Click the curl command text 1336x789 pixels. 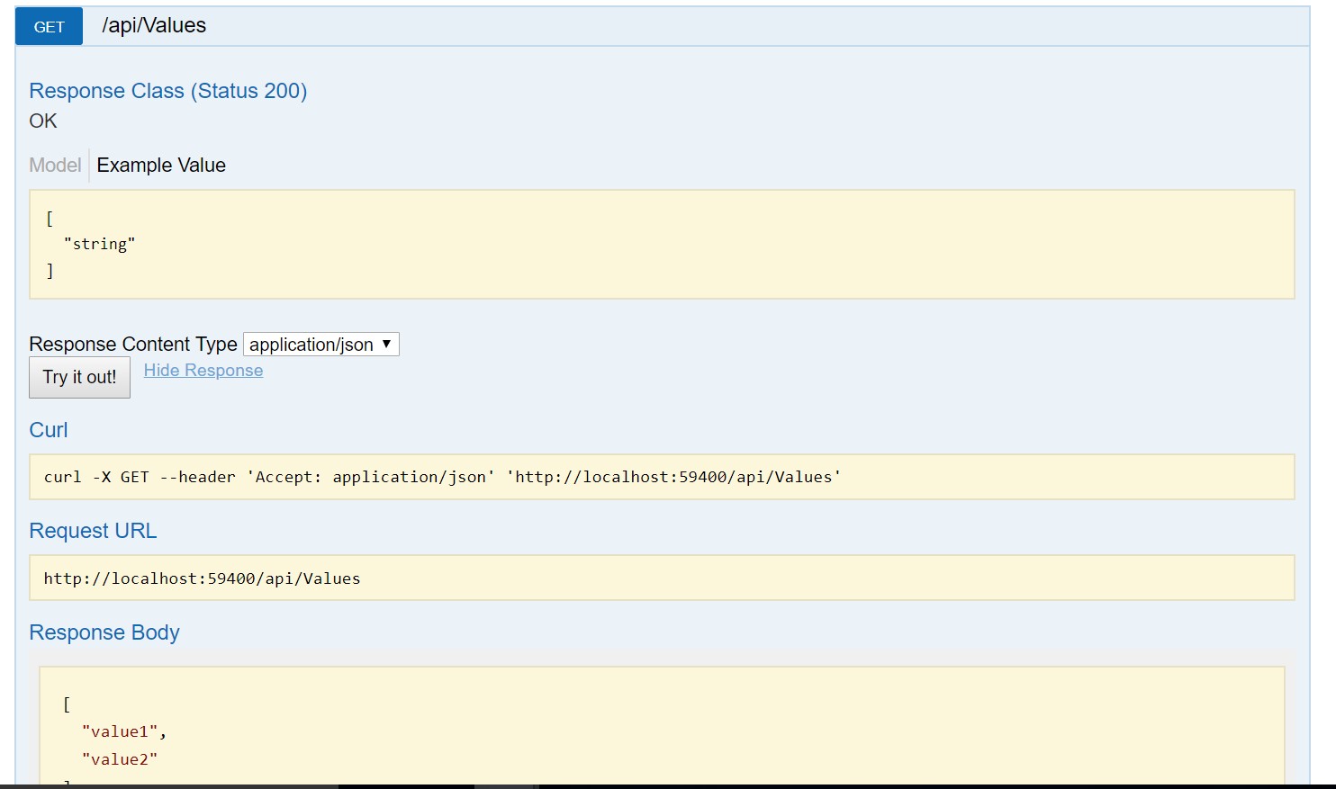pos(442,477)
